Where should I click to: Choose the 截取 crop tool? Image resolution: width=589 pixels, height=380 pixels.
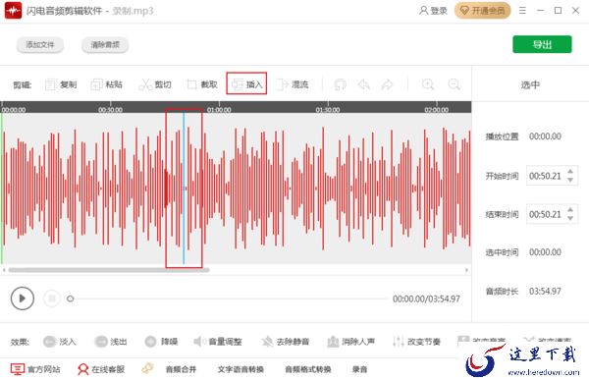[202, 84]
